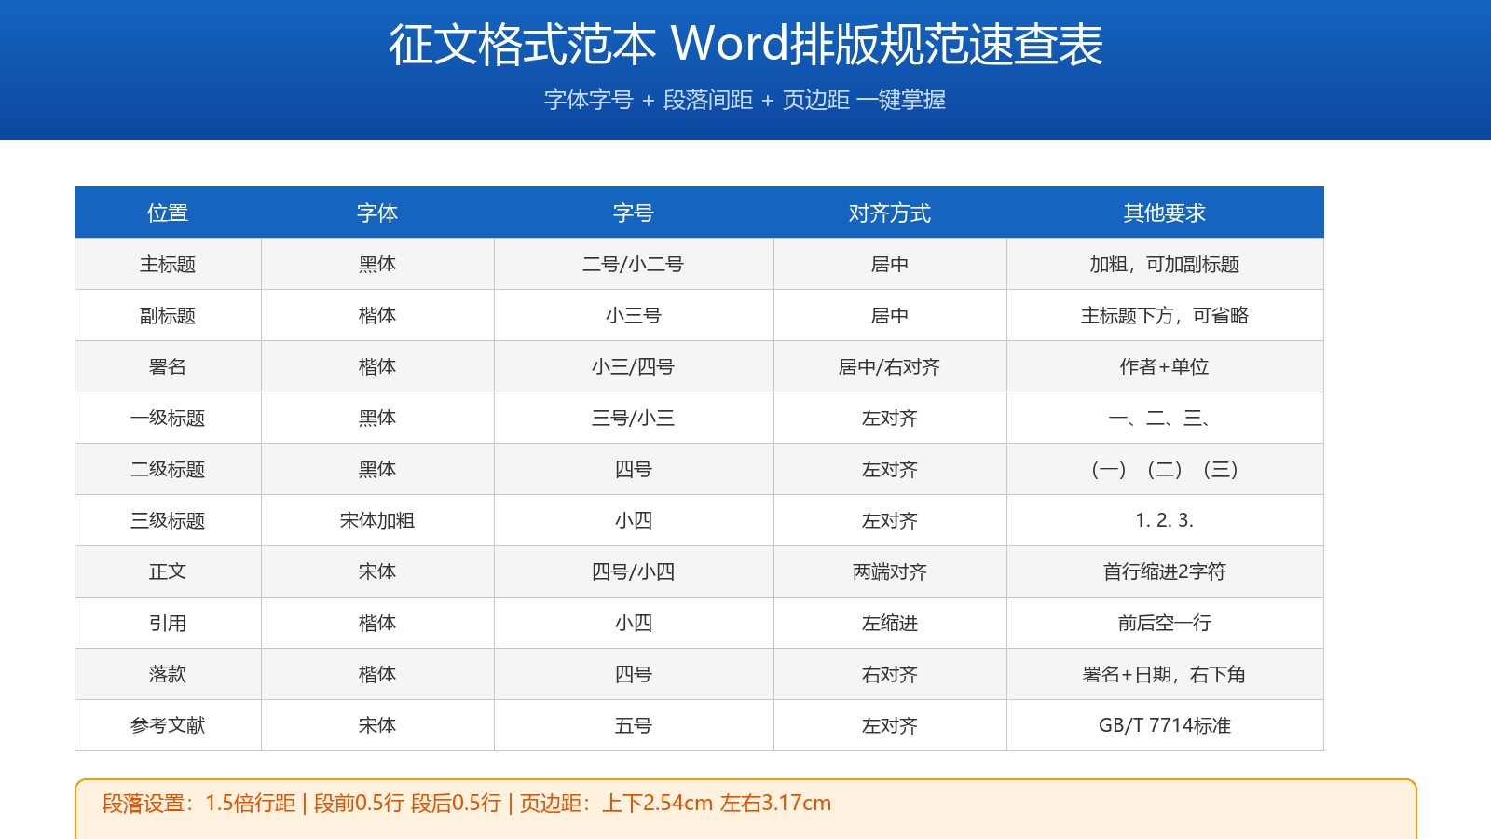
Task: Select 居中 alignment in 副标题 row
Action: pyautogui.click(x=890, y=315)
